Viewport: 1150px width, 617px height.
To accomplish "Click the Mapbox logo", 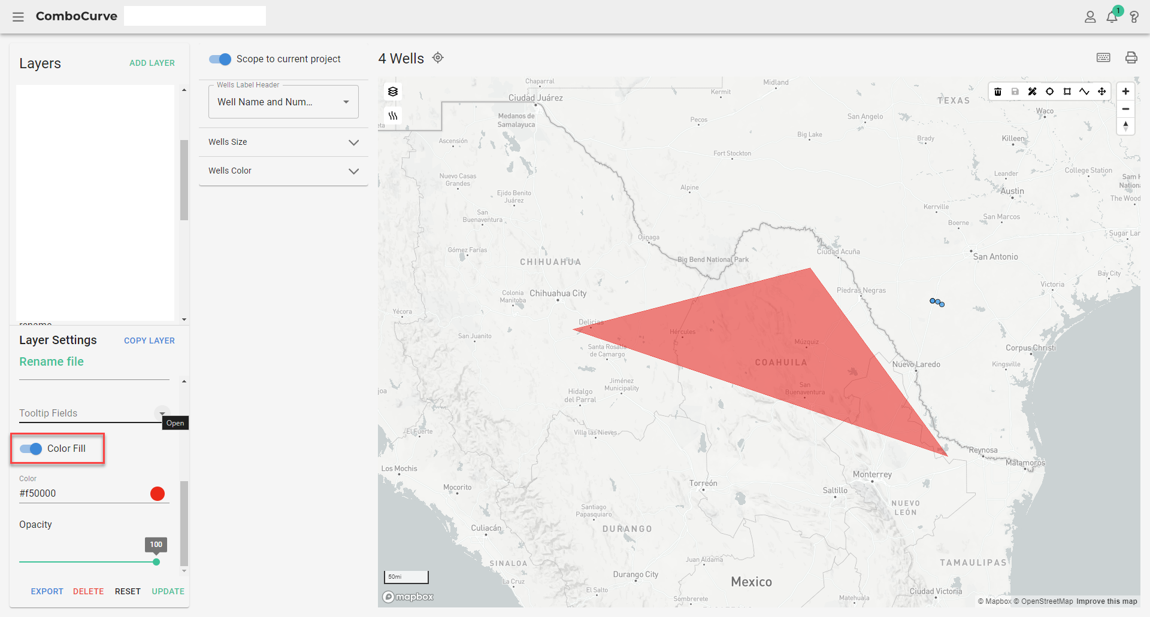I will [408, 597].
